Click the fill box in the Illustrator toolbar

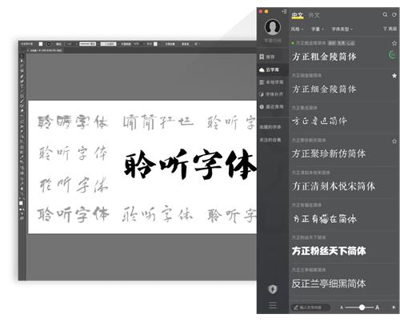(21, 203)
